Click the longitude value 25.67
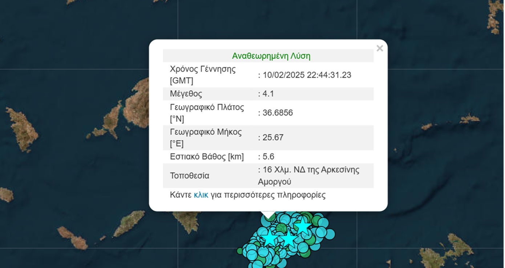 click(x=272, y=137)
